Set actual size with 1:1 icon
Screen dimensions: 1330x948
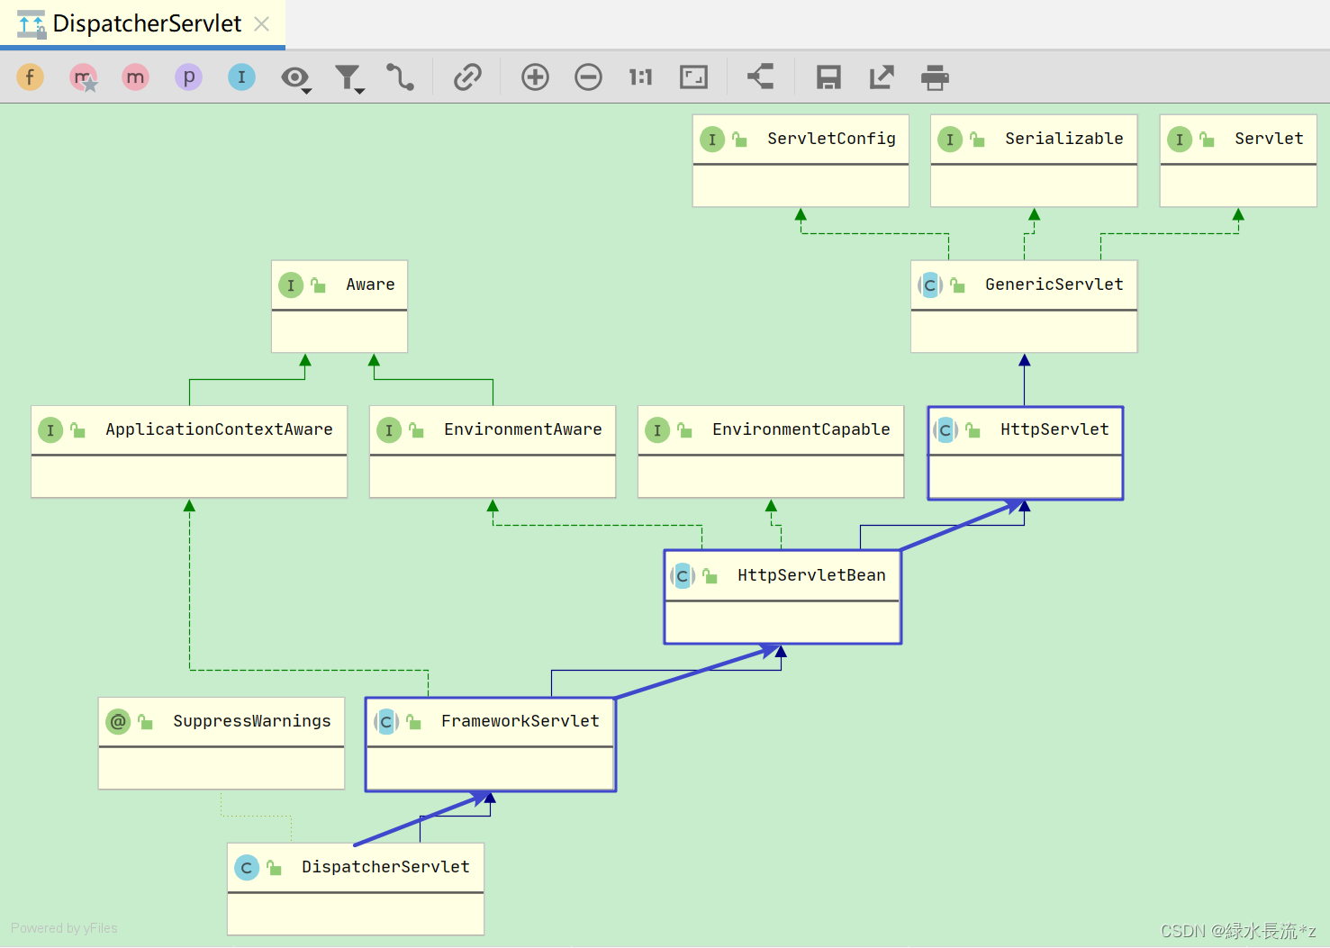(640, 77)
